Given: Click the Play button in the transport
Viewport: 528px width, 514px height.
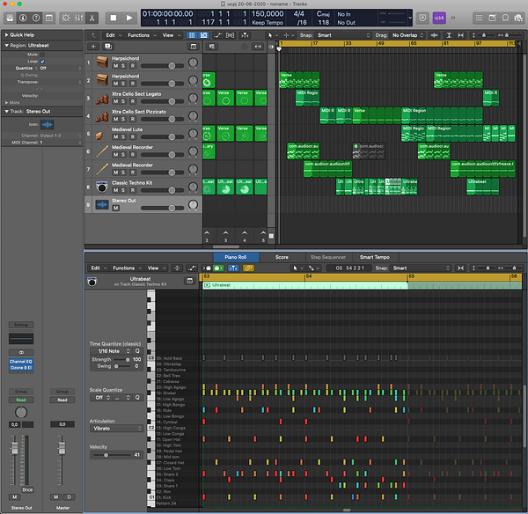Looking at the screenshot, I should click(x=129, y=18).
